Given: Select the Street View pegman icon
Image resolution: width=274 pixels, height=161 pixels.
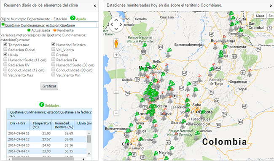Looking at the screenshot, I should 116,44.
